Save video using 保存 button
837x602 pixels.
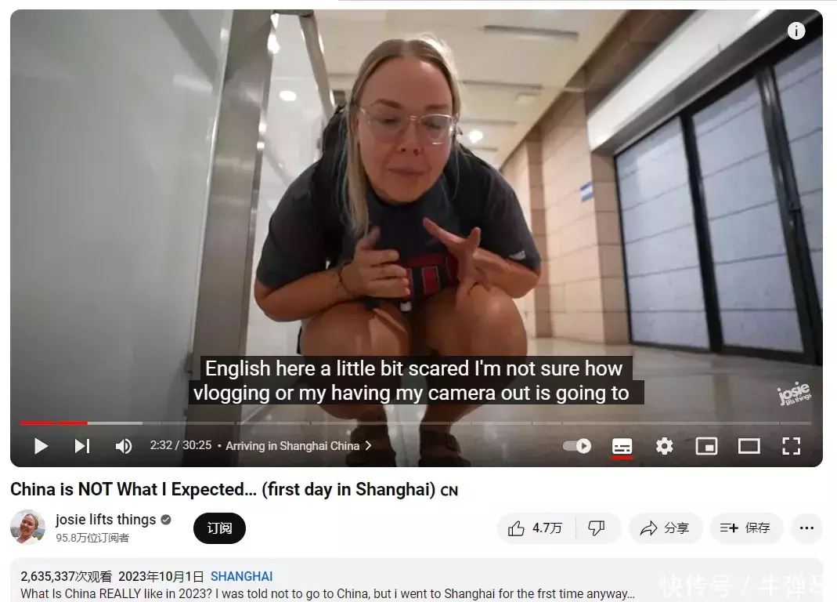coord(745,528)
